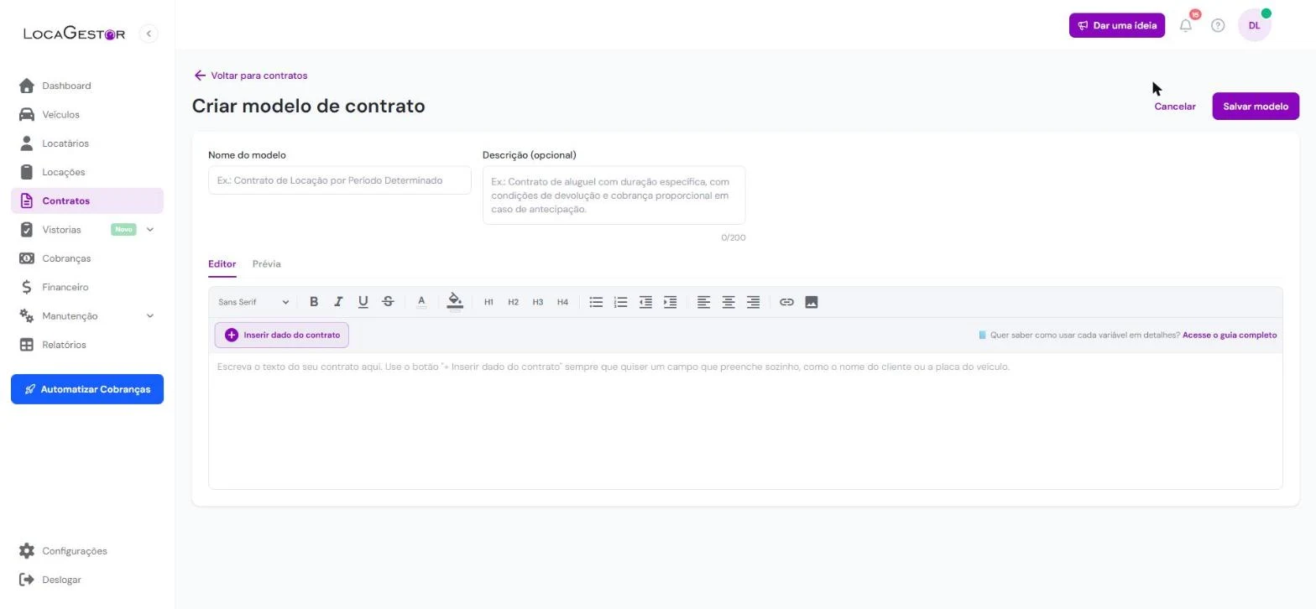Toggle strikethrough formatting in editor toolbar
1316x609 pixels.
click(x=388, y=302)
